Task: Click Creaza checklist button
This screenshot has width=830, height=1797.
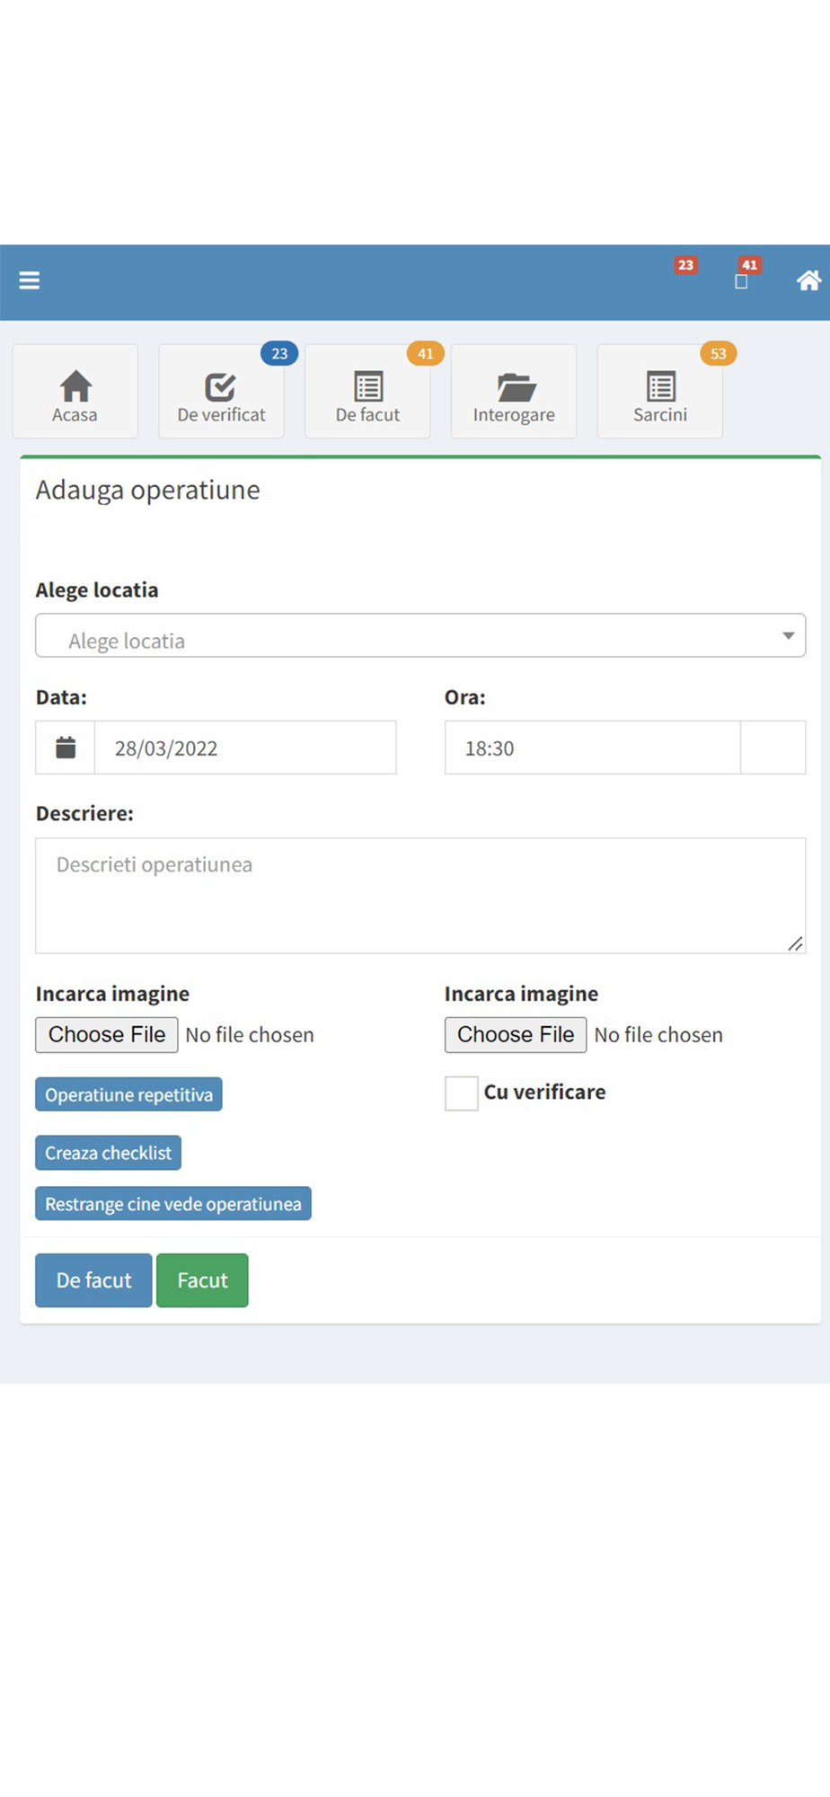Action: coord(108,1153)
